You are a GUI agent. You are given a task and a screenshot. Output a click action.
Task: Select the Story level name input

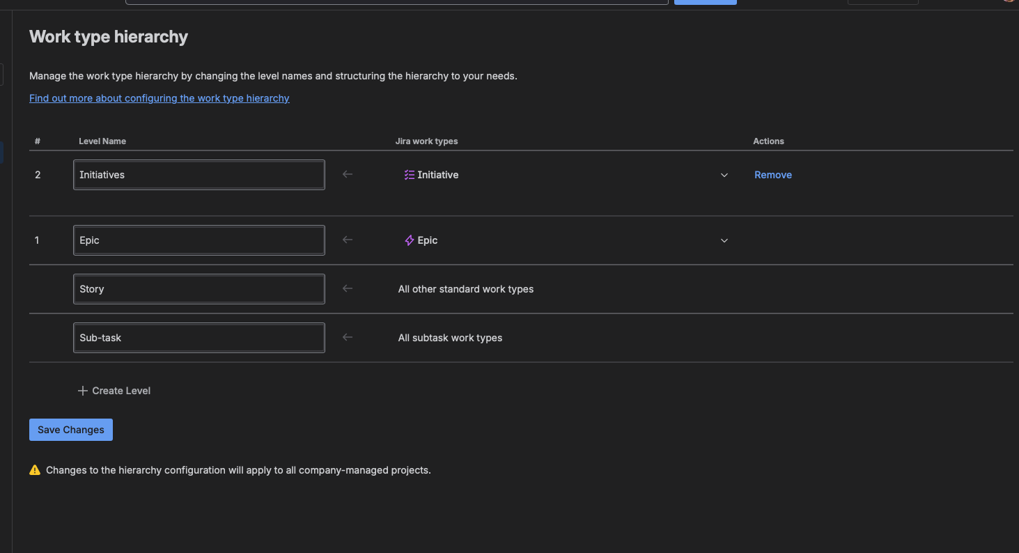tap(199, 289)
